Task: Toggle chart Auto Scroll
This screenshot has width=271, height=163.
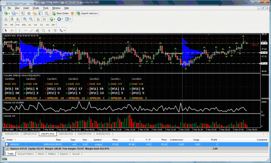Action: 38,19
